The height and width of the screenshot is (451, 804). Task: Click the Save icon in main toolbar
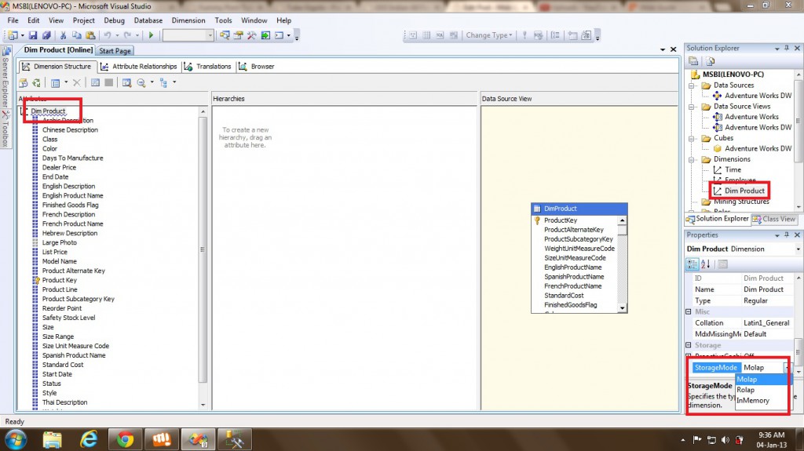click(33, 35)
